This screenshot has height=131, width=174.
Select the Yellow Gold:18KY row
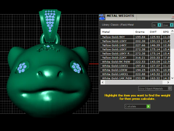(x=135, y=49)
